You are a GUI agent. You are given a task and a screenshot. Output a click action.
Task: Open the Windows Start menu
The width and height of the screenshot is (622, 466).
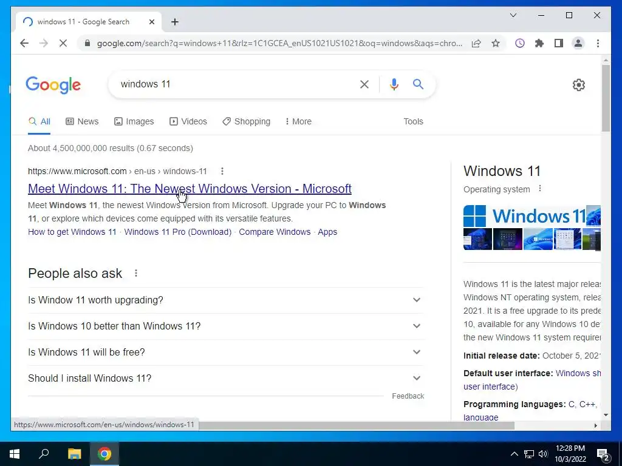click(x=15, y=454)
